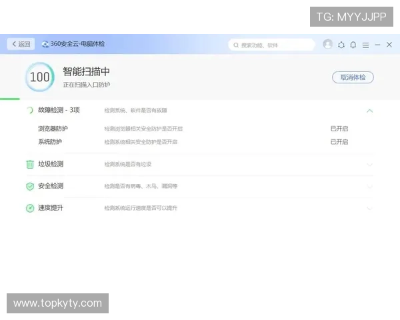Collapse the 故障检测 section chevron

pos(369,111)
